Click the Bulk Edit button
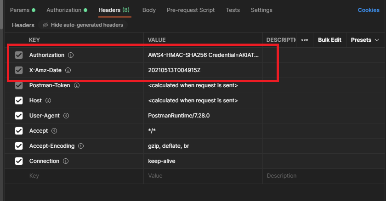The image size is (386, 201). point(329,40)
